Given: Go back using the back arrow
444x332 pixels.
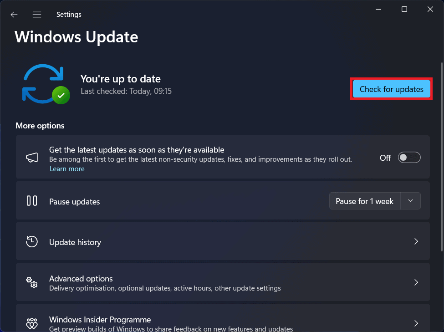Looking at the screenshot, I should coord(14,15).
